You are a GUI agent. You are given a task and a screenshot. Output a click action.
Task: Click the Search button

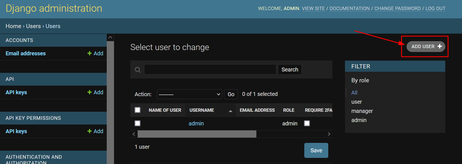[x=290, y=69]
